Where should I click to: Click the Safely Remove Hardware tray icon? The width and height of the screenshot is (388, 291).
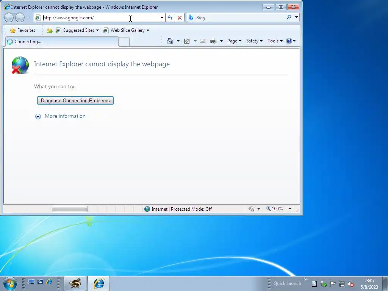point(324,284)
